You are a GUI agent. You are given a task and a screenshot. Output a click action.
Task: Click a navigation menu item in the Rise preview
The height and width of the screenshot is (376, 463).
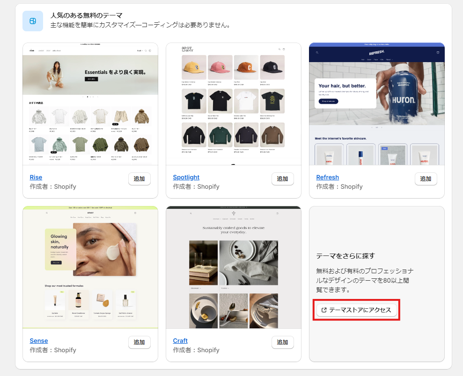(41, 51)
